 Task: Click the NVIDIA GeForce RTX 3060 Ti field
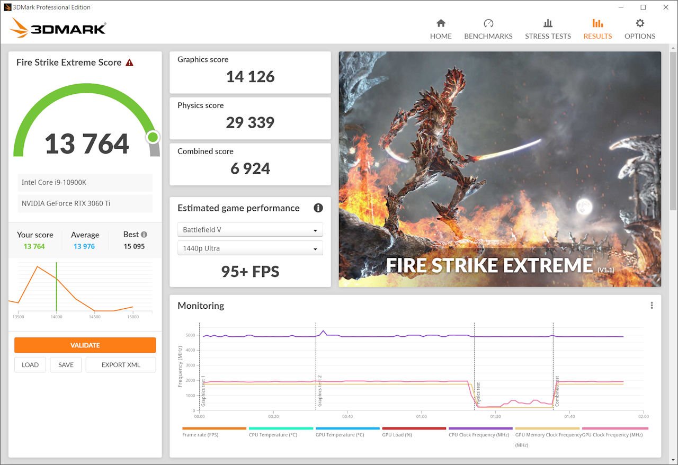(85, 203)
